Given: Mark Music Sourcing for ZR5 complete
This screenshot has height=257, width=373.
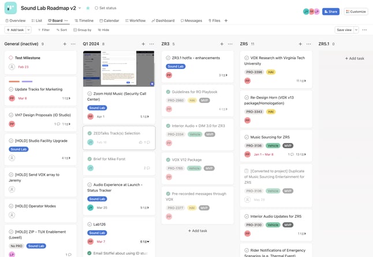Looking at the screenshot, I should pos(247,137).
